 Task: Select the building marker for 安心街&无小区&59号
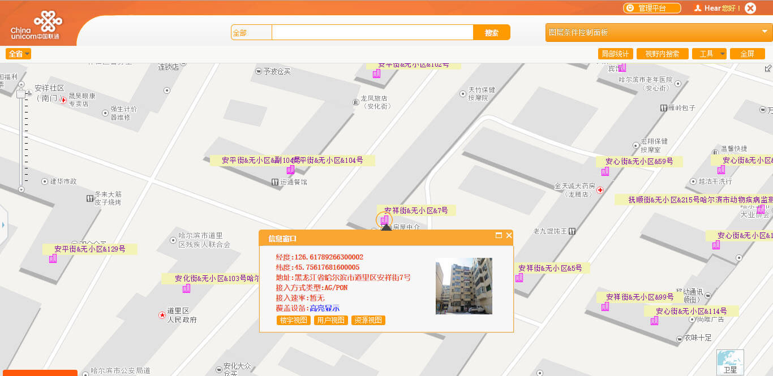[605, 171]
